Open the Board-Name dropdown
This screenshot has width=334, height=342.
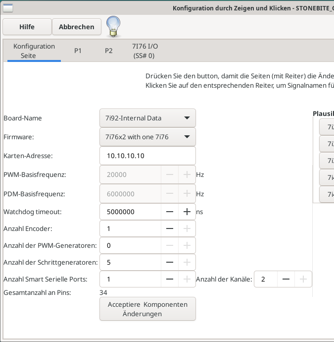(147, 118)
